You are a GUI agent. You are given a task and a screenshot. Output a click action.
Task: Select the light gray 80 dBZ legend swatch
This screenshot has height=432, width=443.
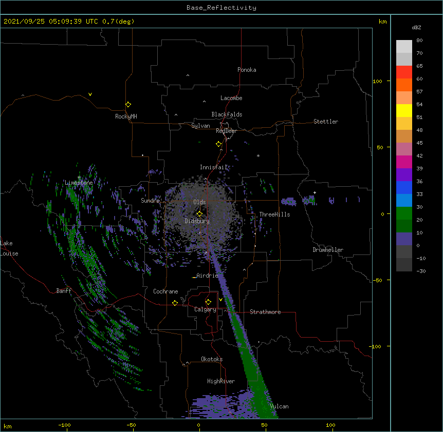[x=404, y=46]
